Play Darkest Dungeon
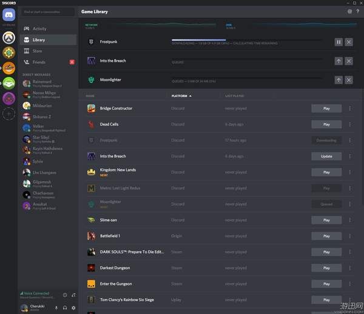Image resolution: width=364 pixels, height=314 pixels. point(326,268)
